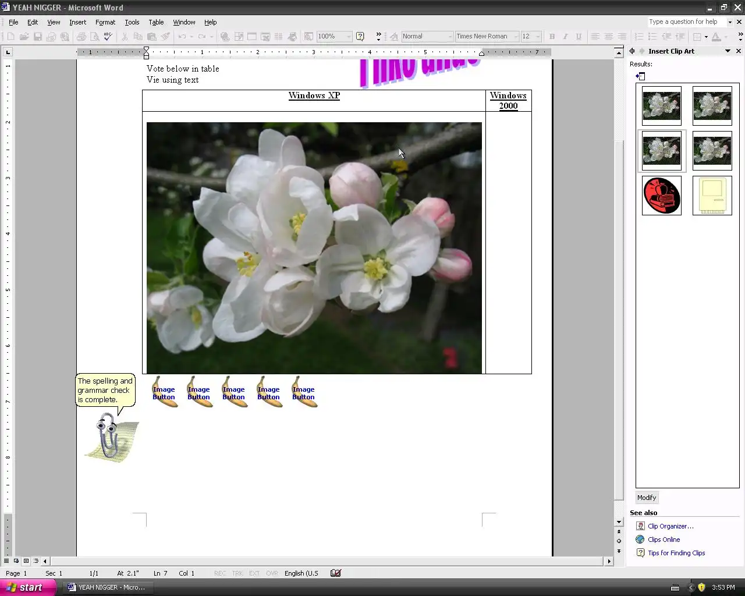Click the Print toolbar icon
The height and width of the screenshot is (596, 745).
point(81,36)
